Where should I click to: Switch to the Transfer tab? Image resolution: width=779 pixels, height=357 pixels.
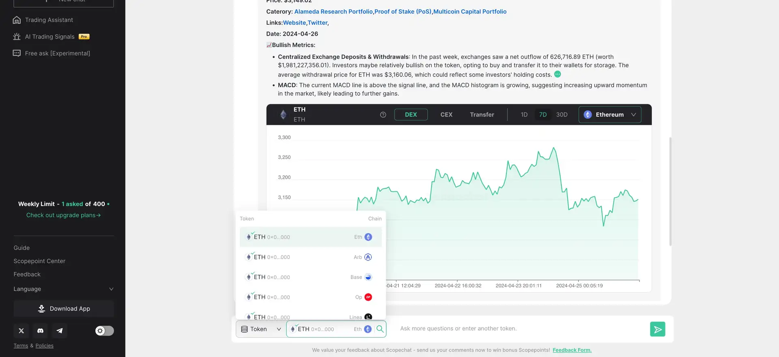pos(482,115)
